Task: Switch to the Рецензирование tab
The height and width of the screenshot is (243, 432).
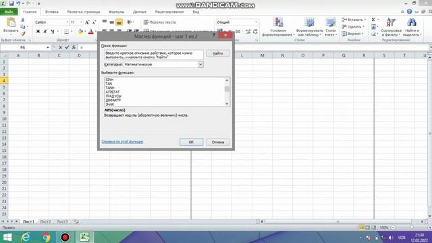Action: click(169, 12)
